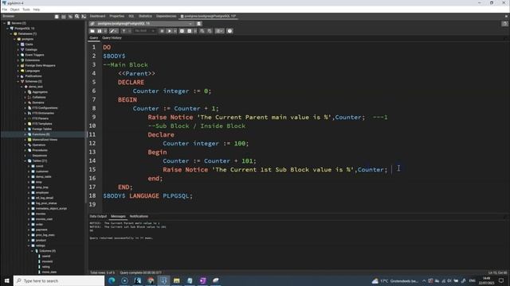Switch to the Statistics tab

(x=145, y=16)
